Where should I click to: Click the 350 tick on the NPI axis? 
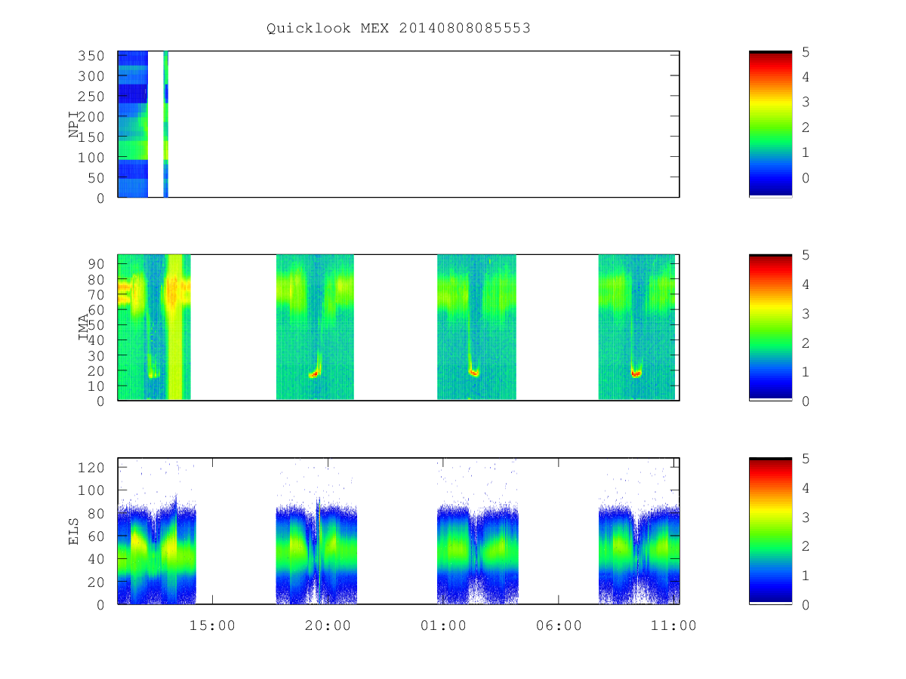92,56
